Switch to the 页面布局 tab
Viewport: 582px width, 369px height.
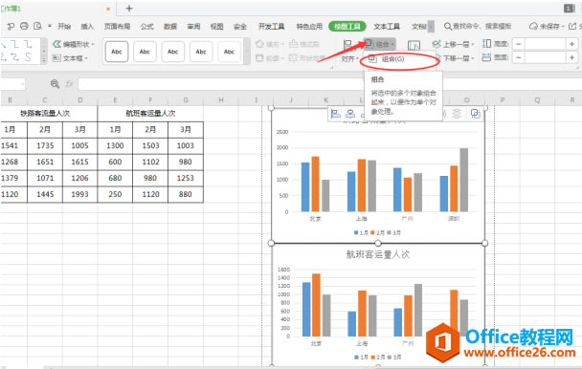click(117, 27)
